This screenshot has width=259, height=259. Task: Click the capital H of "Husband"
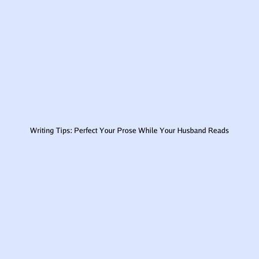click(x=180, y=131)
